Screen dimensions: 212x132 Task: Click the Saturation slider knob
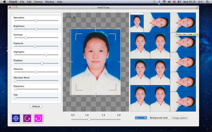point(36,21)
